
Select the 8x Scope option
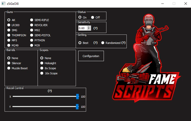[48, 68]
